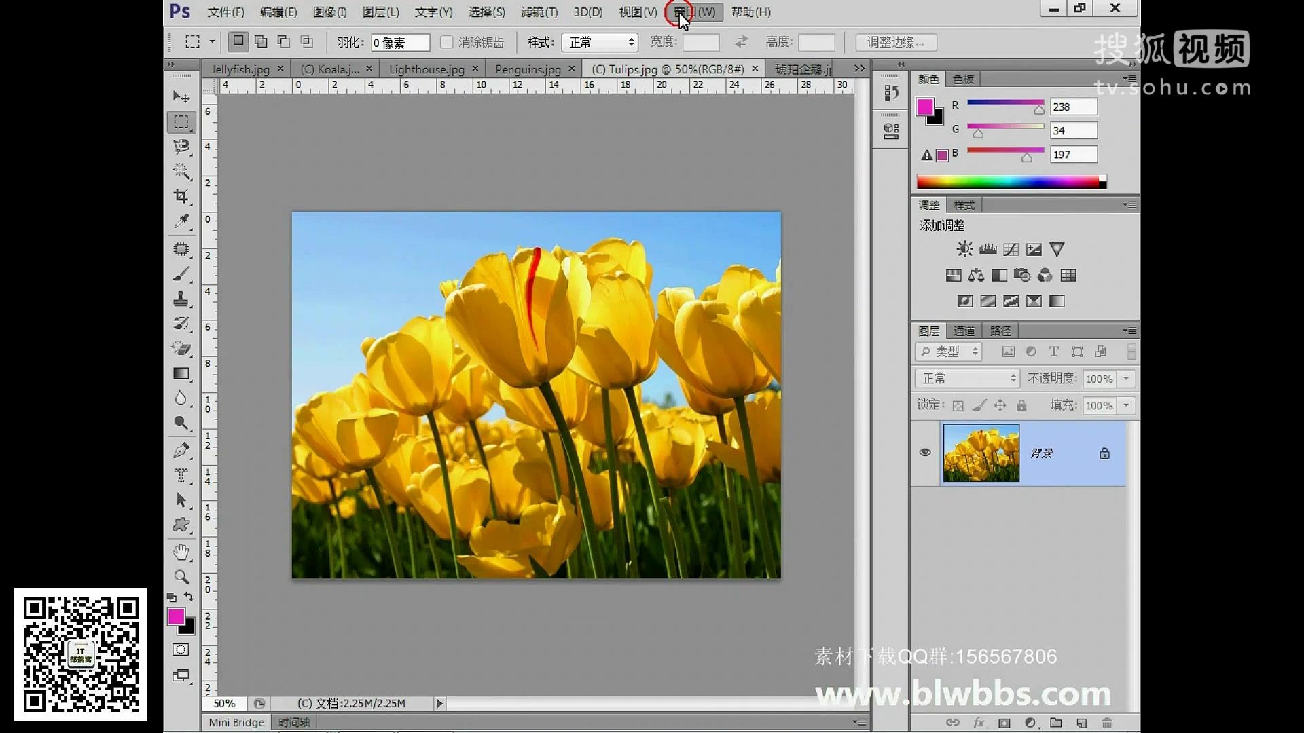Switch to the 通道 tab
The width and height of the screenshot is (1304, 733).
964,331
